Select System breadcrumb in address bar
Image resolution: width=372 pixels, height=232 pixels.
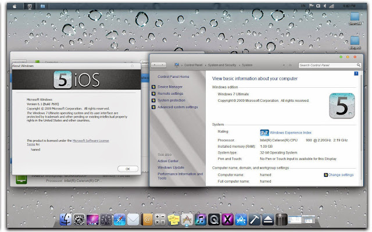point(247,65)
